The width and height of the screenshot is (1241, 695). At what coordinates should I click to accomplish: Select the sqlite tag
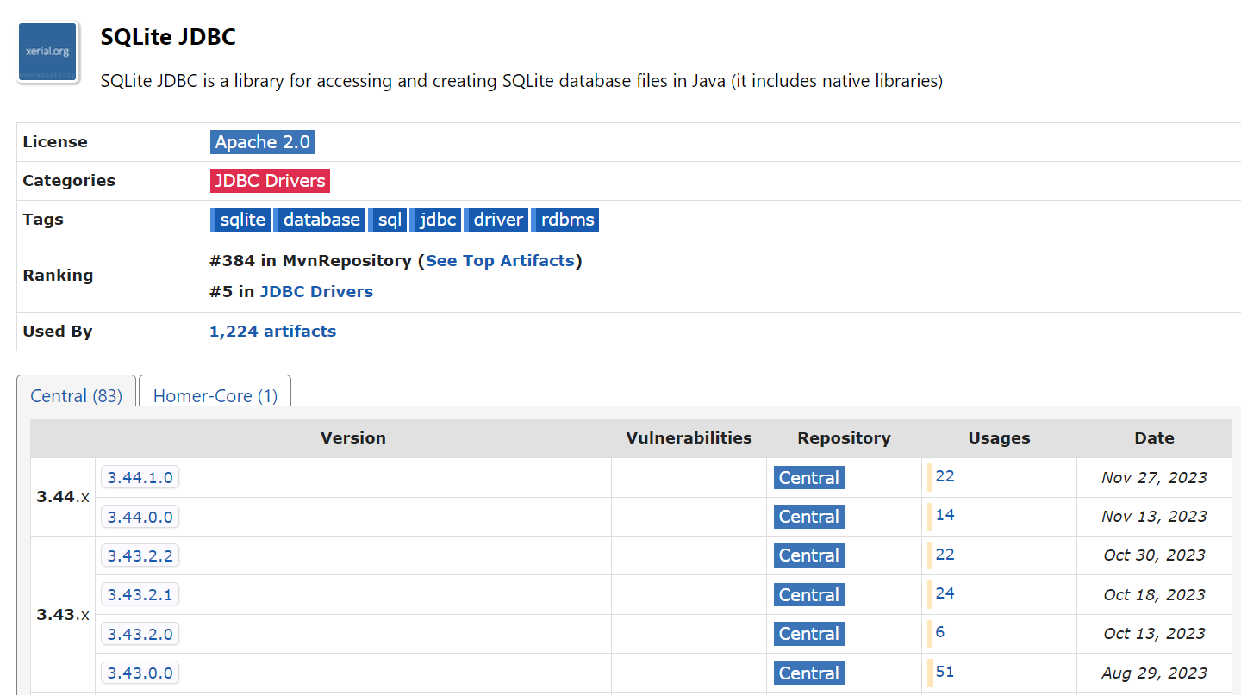click(240, 220)
